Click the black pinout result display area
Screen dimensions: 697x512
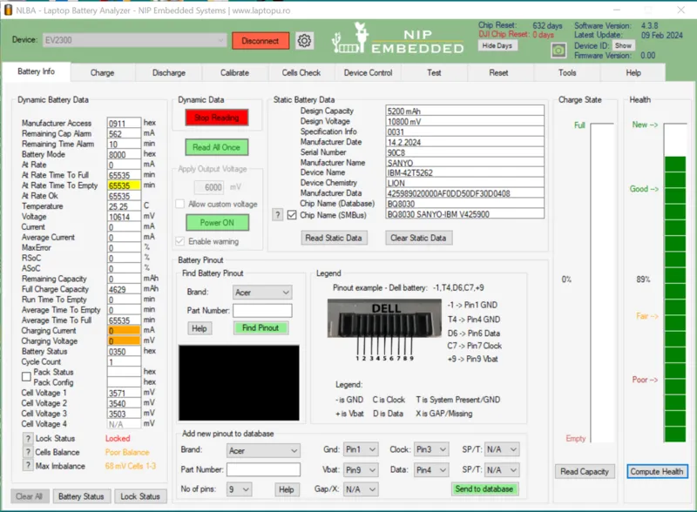coord(239,382)
